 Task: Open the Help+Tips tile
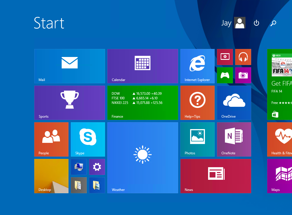pyautogui.click(x=197, y=103)
